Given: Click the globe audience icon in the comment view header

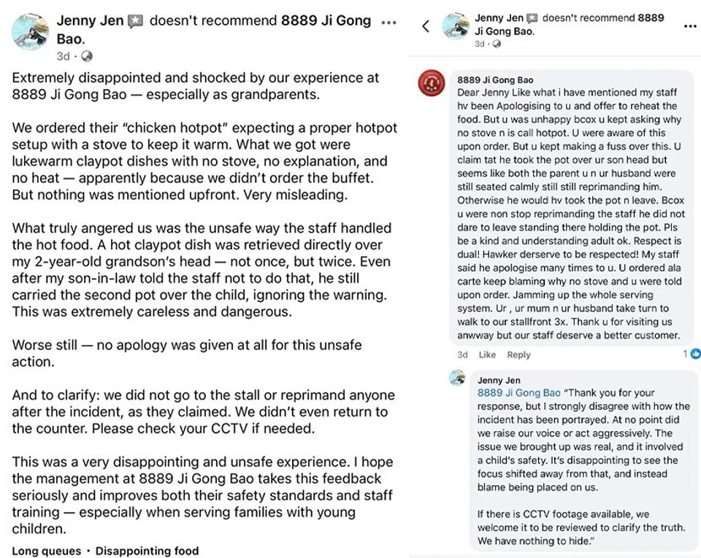Looking at the screenshot, I should point(497,44).
